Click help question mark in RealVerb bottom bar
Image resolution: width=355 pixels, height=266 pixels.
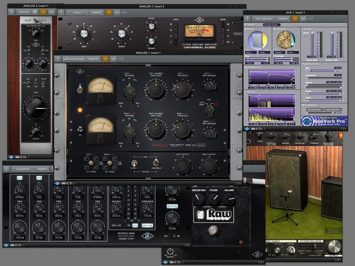(344, 129)
